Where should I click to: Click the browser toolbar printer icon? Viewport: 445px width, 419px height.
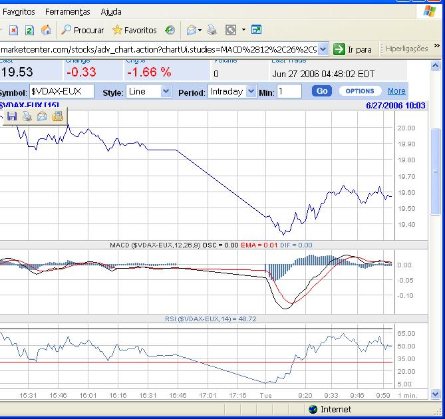(x=212, y=30)
